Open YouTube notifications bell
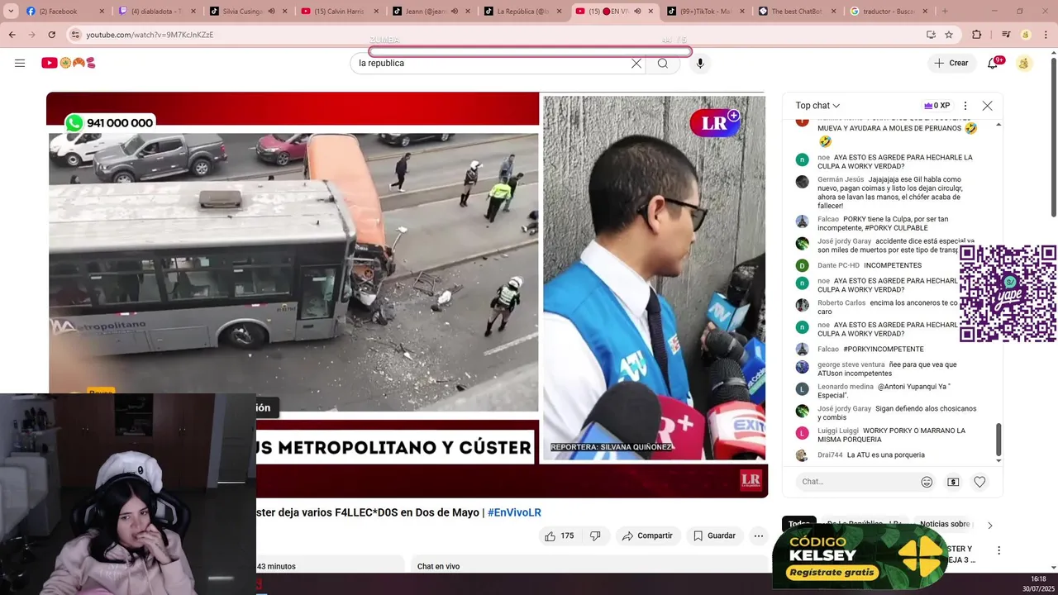1058x595 pixels. pyautogui.click(x=994, y=63)
